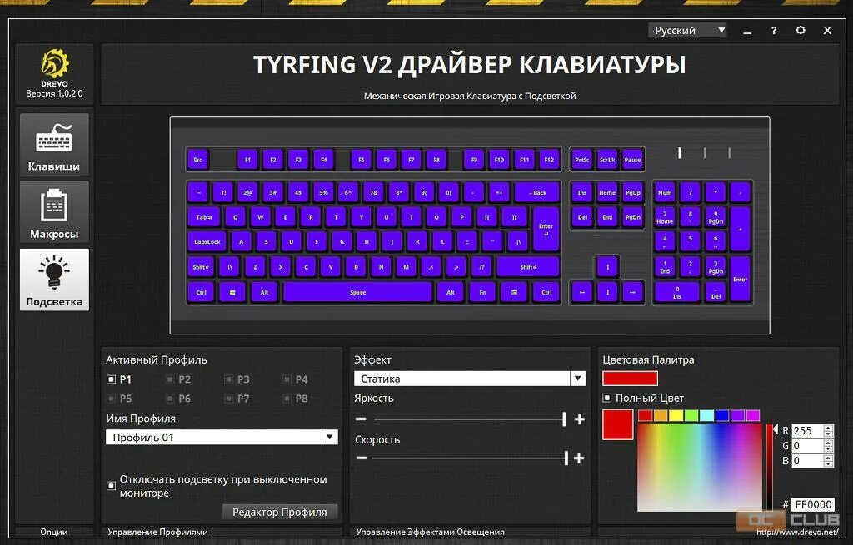Pick the green preset color swatch
This screenshot has width=853, height=545.
(691, 416)
